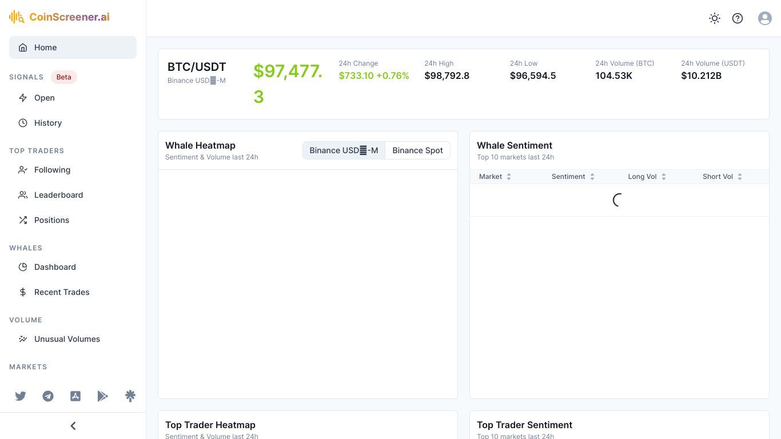Image resolution: width=781 pixels, height=439 pixels.
Task: Open the Leaderboard page
Action: coord(73,195)
